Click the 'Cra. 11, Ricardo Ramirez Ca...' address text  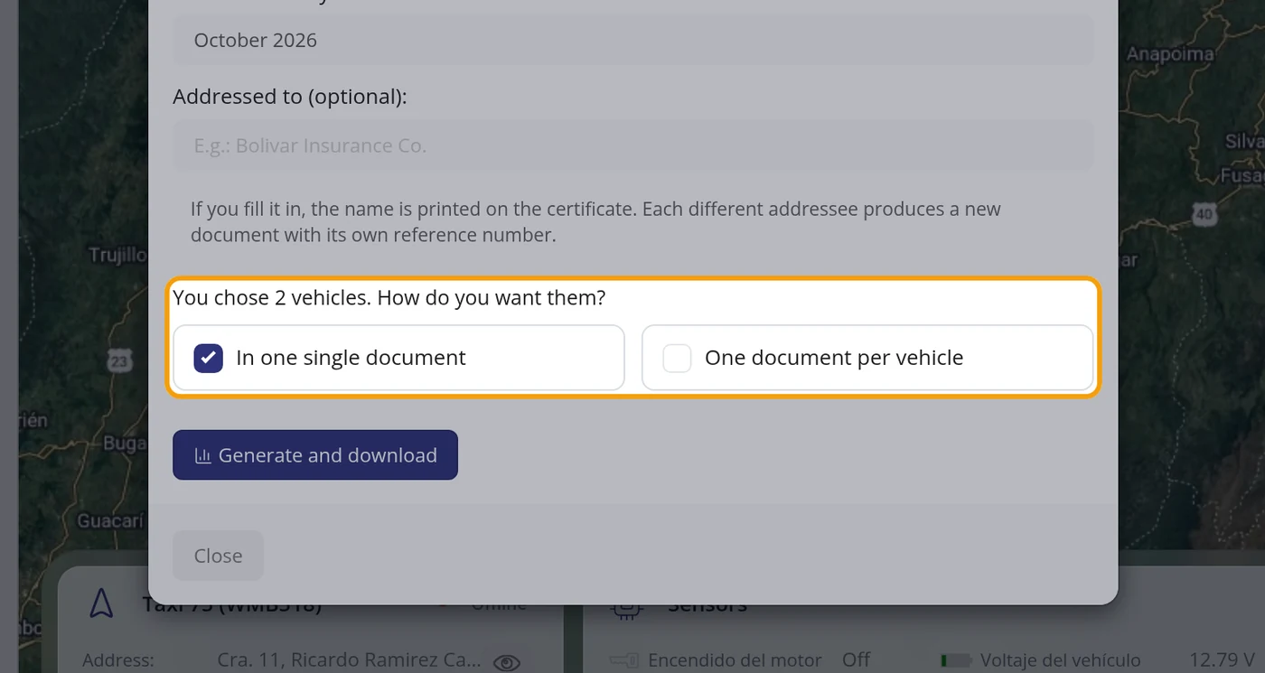click(350, 660)
